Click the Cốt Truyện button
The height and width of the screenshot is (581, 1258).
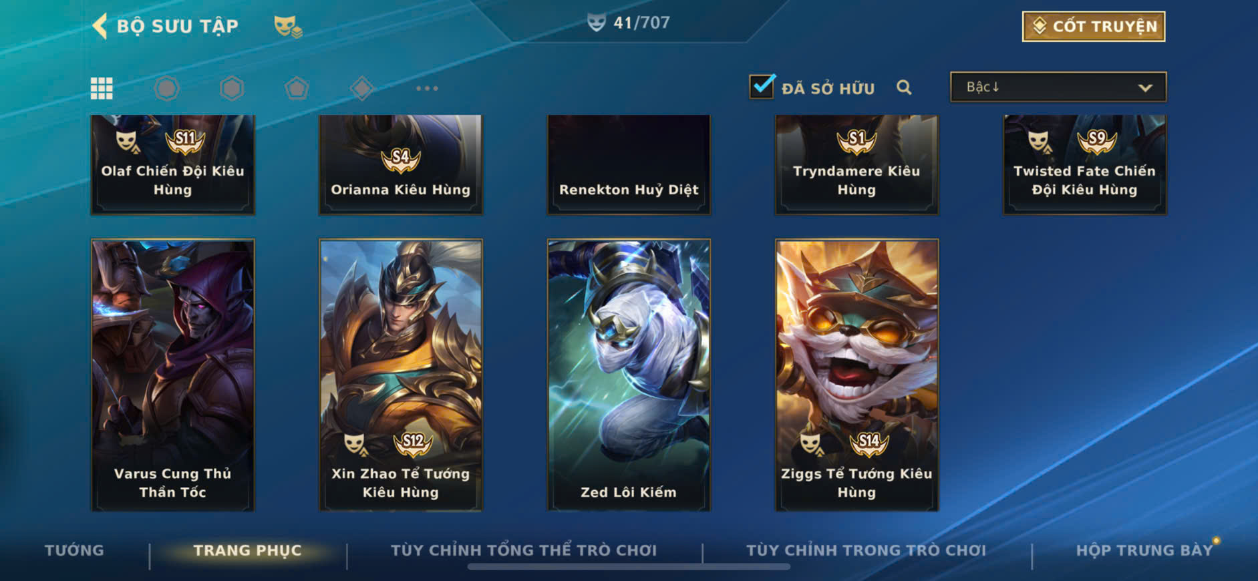(x=1094, y=27)
